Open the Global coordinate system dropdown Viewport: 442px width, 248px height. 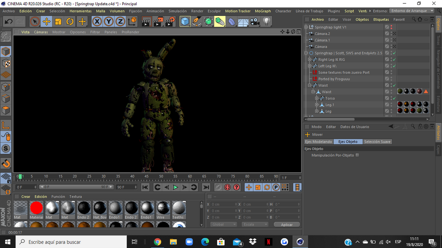point(223,224)
